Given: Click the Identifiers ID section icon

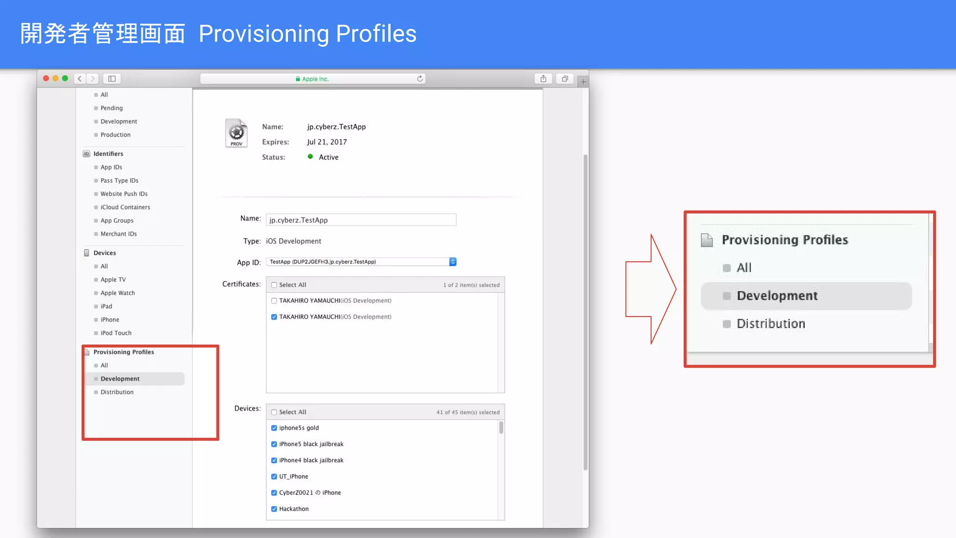Looking at the screenshot, I should [x=86, y=154].
